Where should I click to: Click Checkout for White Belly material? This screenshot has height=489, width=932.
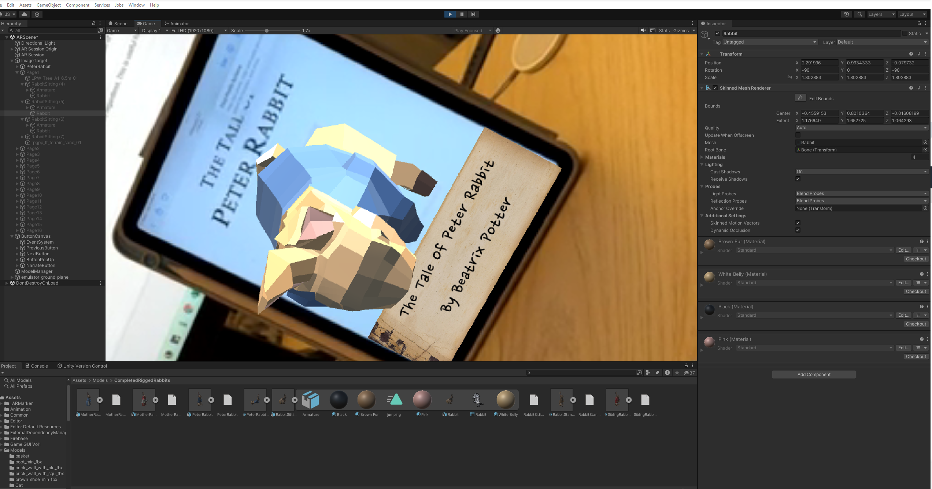(x=916, y=291)
